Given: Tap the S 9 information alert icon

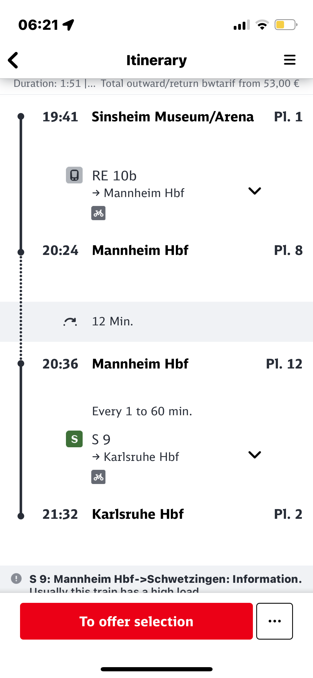Looking at the screenshot, I should click(16, 578).
